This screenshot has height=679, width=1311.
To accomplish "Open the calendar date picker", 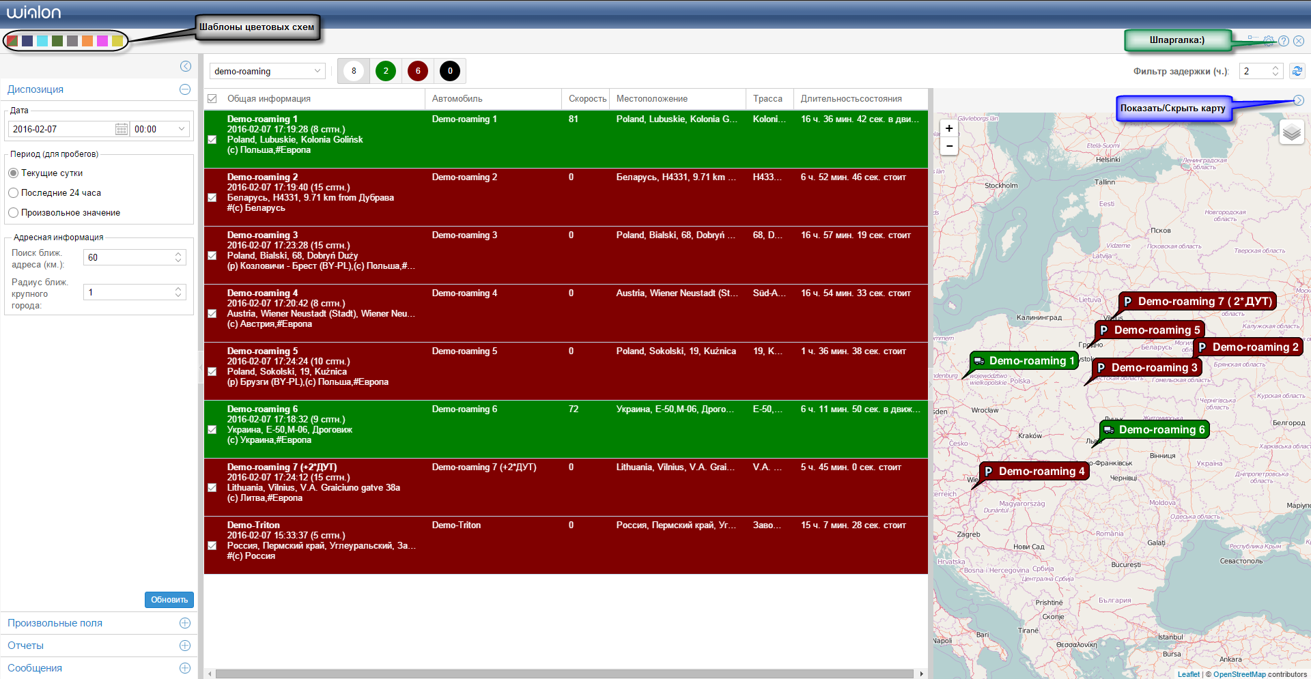I will tap(121, 129).
